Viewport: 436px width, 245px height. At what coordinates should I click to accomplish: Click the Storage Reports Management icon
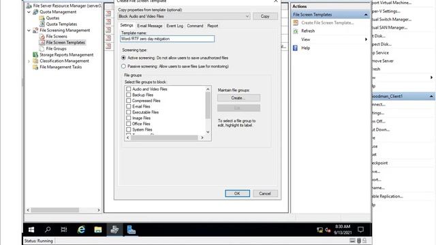[35, 54]
